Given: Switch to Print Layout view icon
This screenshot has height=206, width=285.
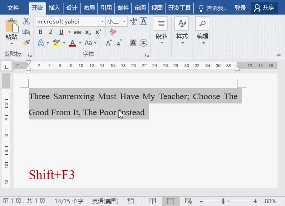Looking at the screenshot, I should [171, 201].
